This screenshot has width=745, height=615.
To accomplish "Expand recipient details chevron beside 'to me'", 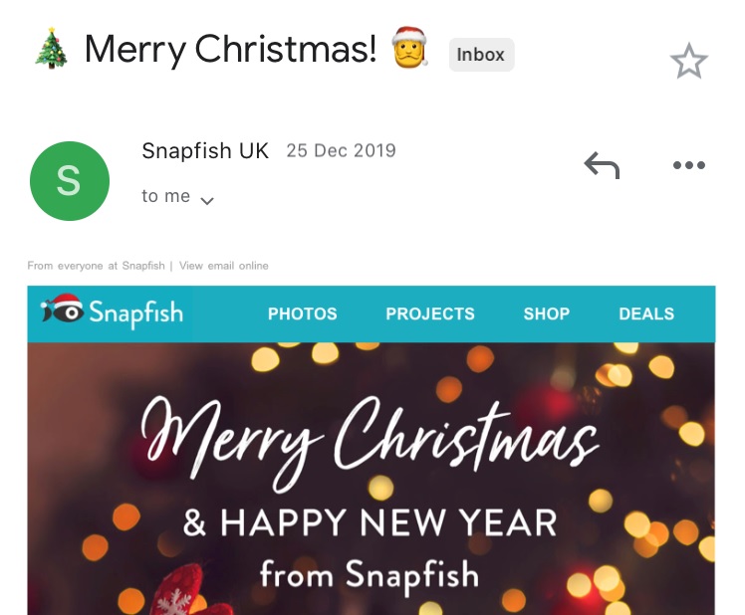I will pos(207,201).
